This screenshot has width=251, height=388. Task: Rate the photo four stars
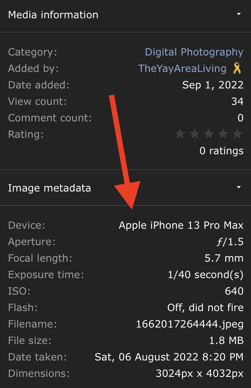pyautogui.click(x=223, y=134)
